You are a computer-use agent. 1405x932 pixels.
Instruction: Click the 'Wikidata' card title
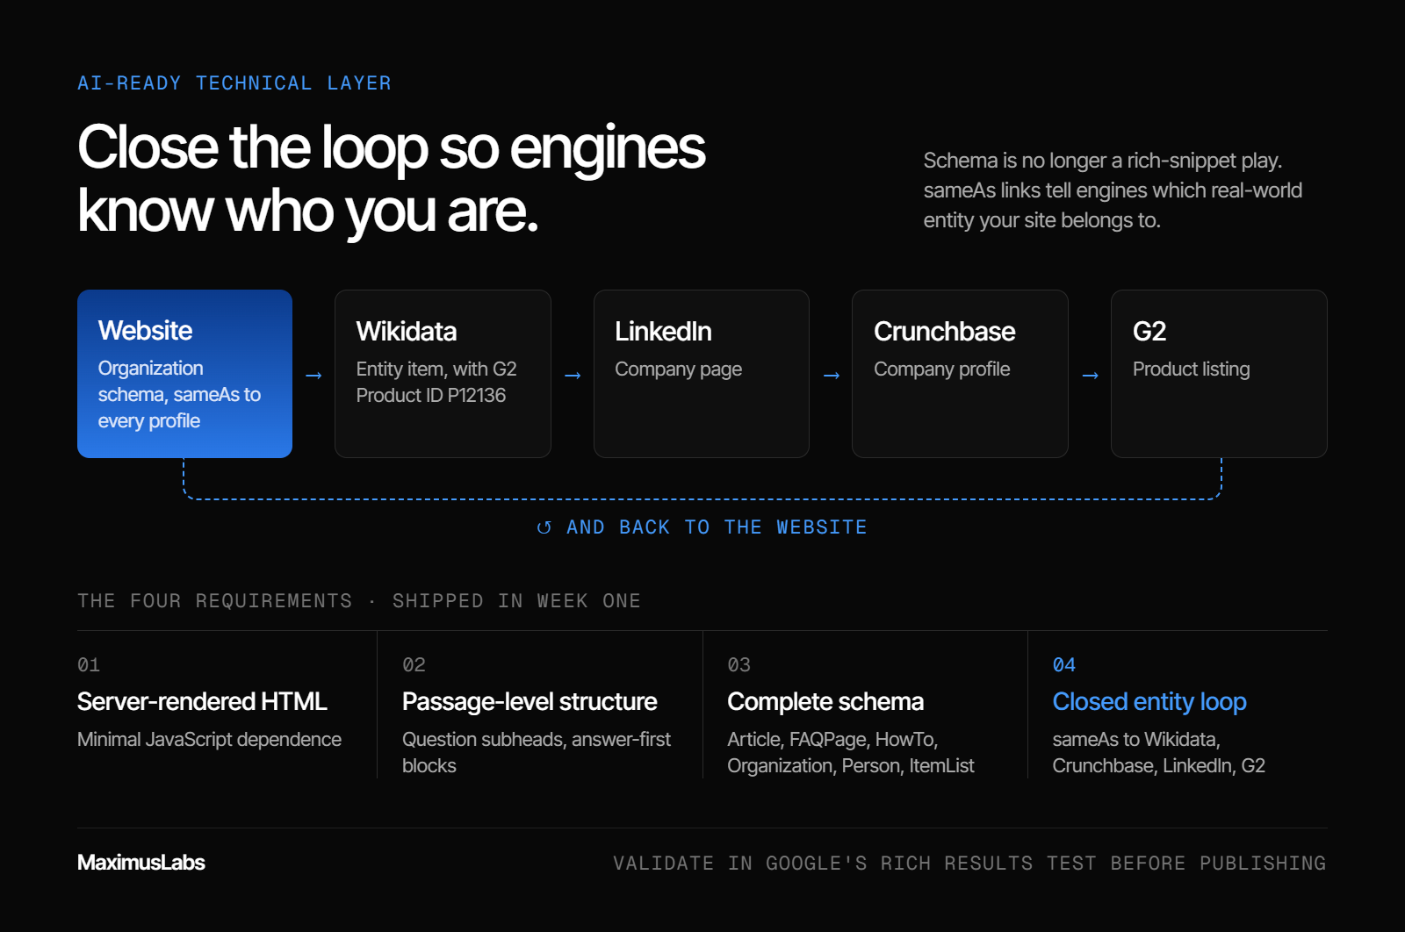(407, 332)
